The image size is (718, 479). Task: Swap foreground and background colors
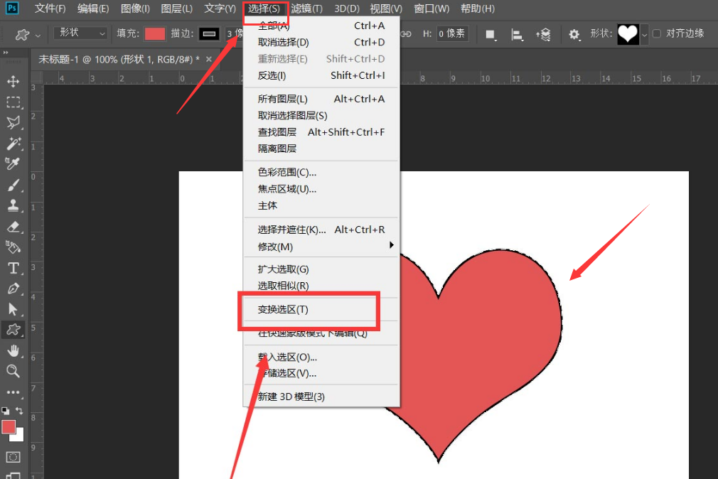(x=19, y=410)
